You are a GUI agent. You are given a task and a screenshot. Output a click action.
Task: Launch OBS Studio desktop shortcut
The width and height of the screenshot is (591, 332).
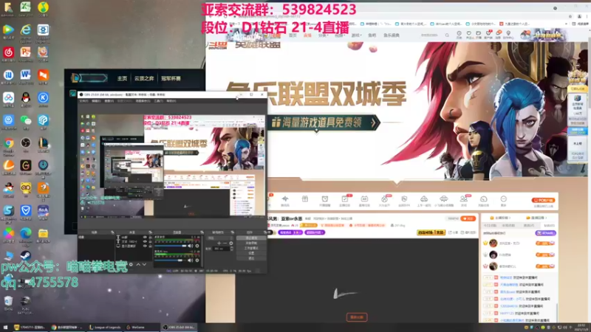[26, 143]
